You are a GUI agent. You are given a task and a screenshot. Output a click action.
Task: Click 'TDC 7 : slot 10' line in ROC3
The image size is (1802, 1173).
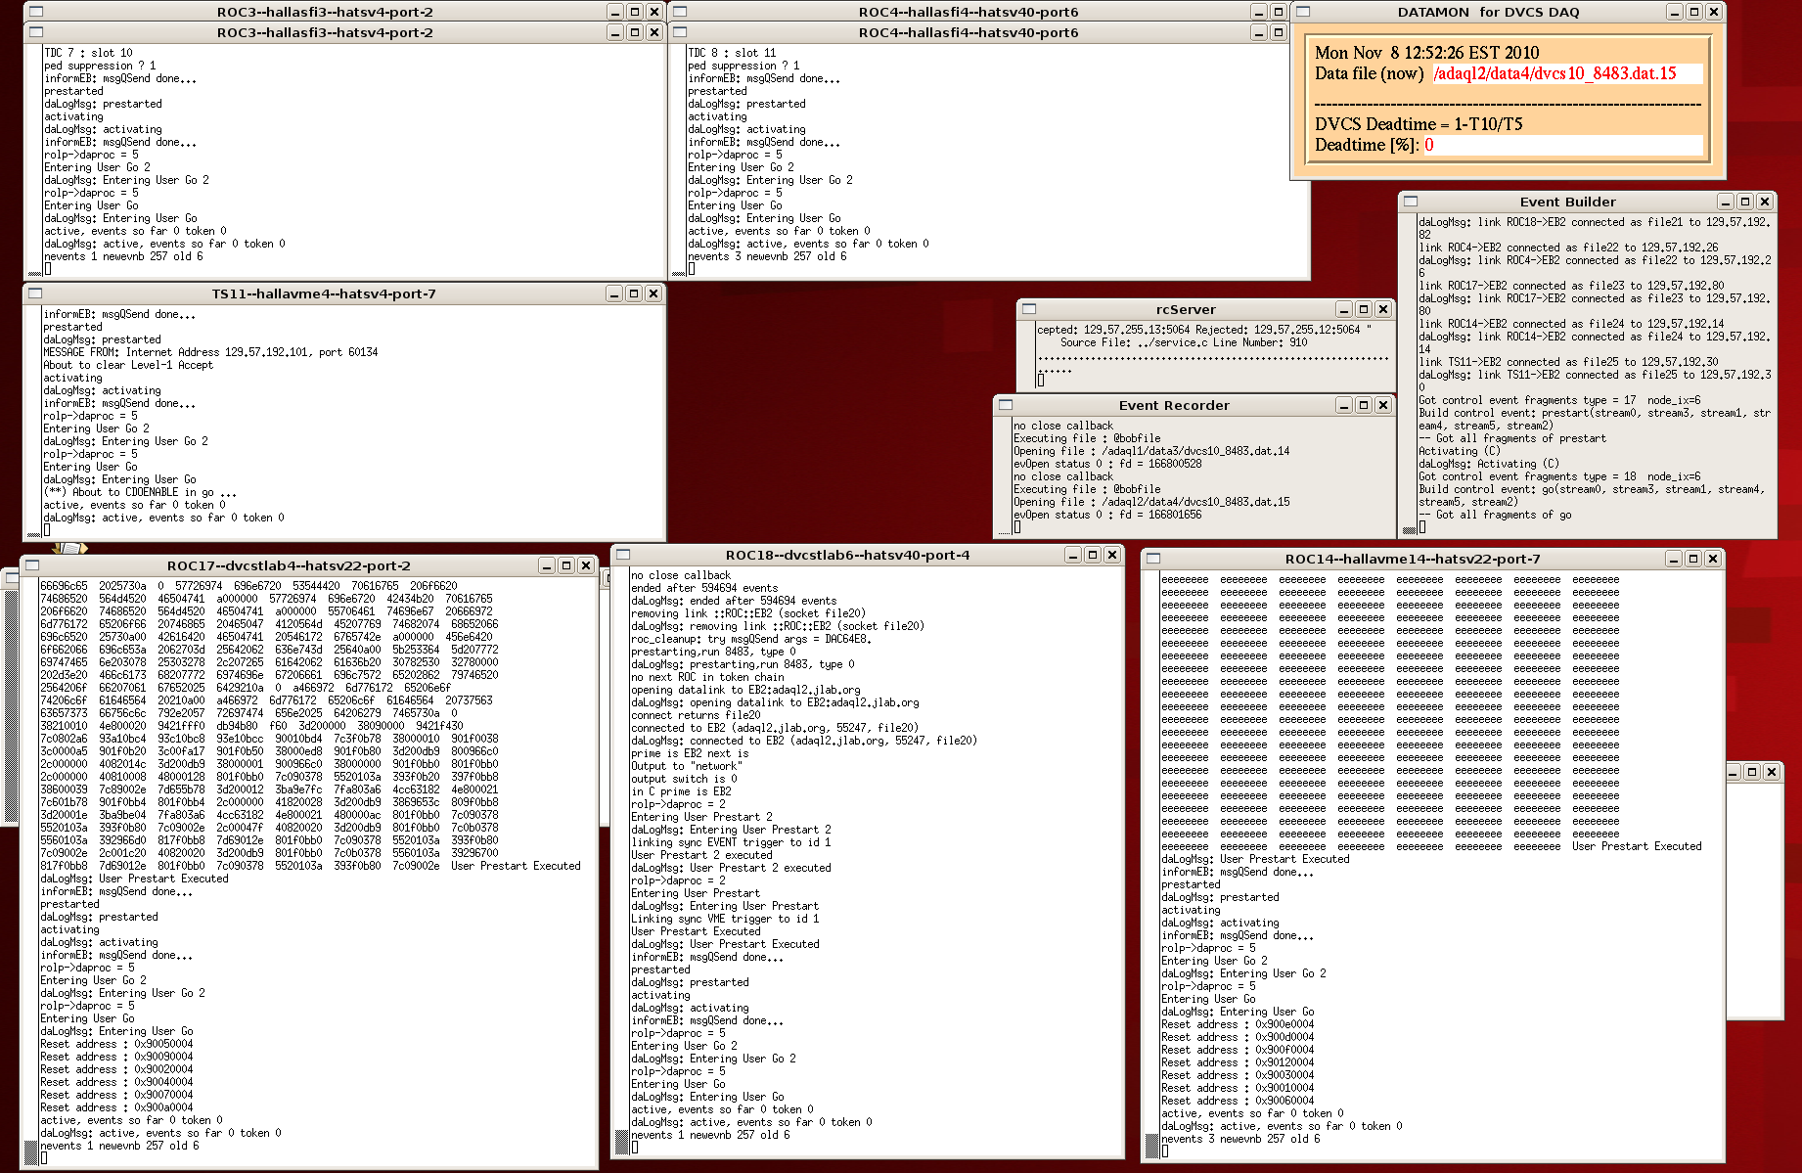(x=88, y=53)
